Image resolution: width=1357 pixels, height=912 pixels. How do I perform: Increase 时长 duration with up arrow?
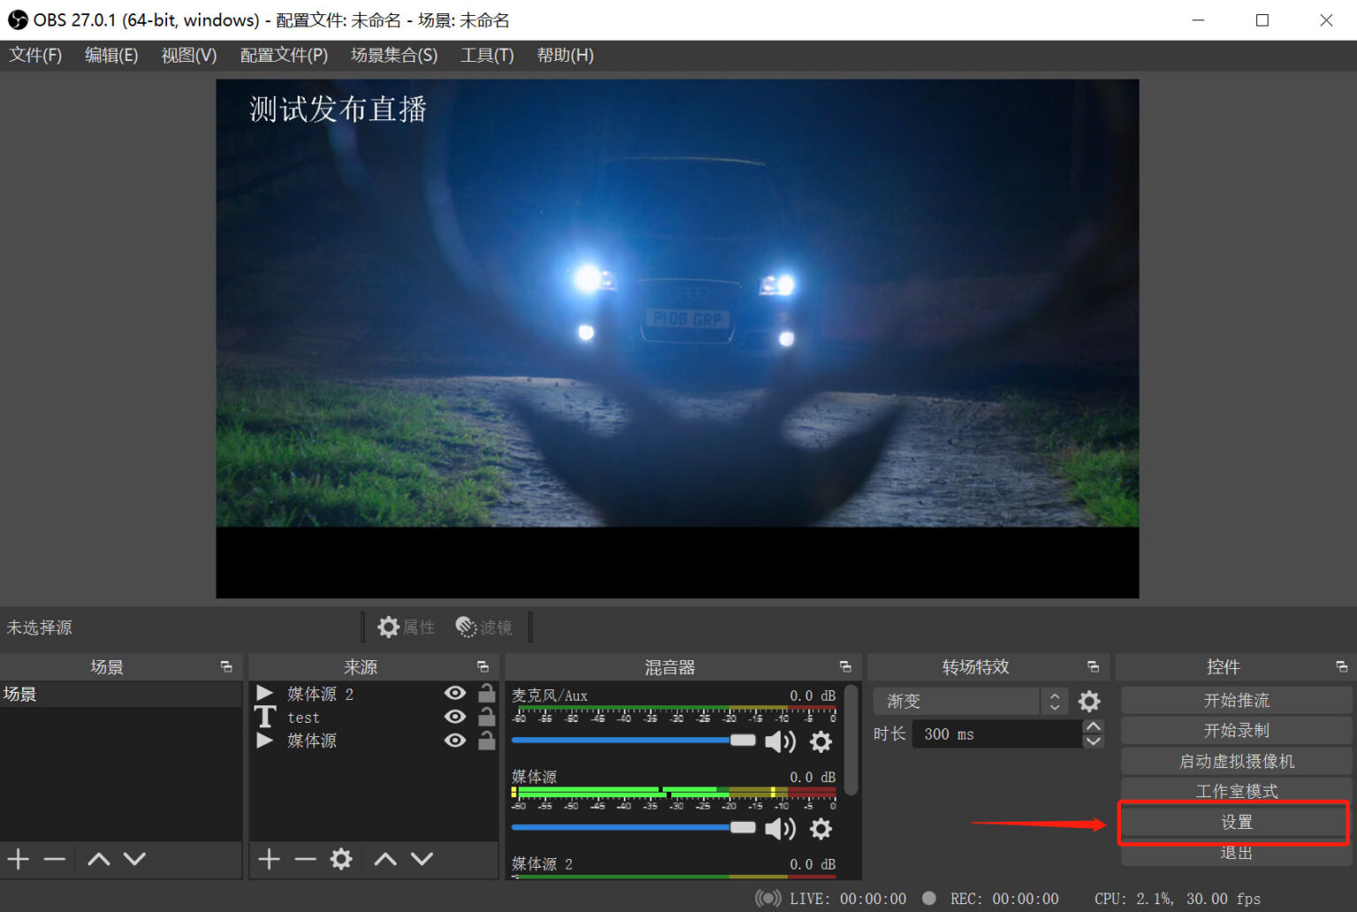coord(1094,727)
